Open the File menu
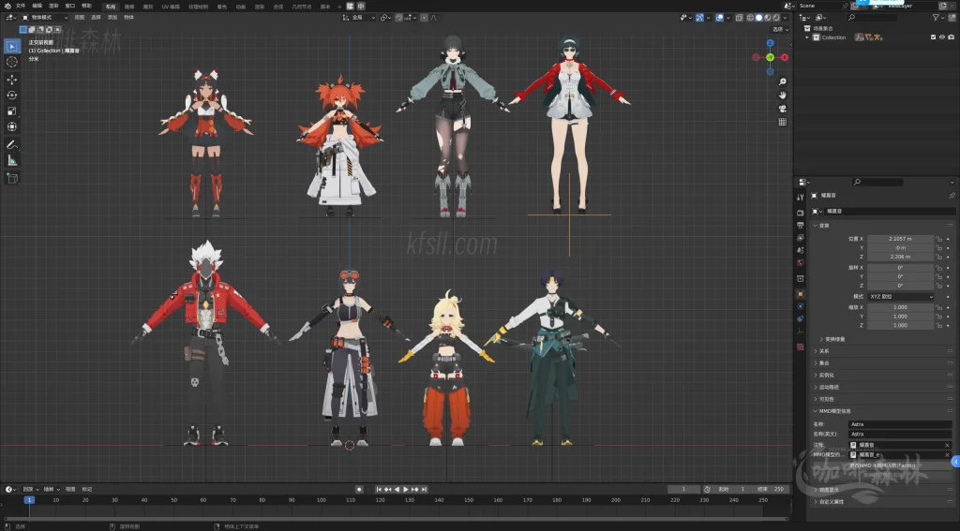The height and width of the screenshot is (531, 960). point(21,6)
